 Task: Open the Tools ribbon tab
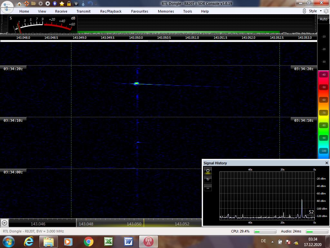pyautogui.click(x=188, y=11)
